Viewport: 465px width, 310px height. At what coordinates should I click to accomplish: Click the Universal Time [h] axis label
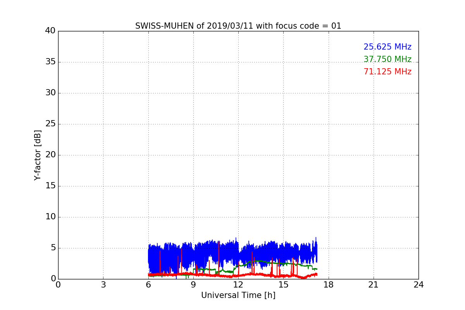click(238, 295)
